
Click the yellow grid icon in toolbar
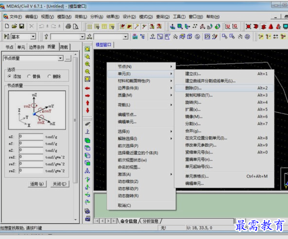[90, 26]
